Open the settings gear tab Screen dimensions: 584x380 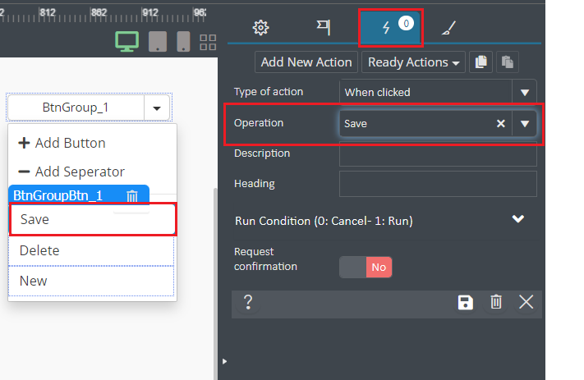pyautogui.click(x=260, y=27)
